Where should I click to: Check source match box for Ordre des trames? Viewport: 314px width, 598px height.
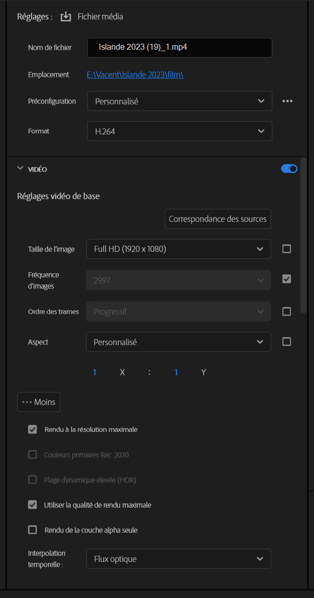click(x=286, y=312)
